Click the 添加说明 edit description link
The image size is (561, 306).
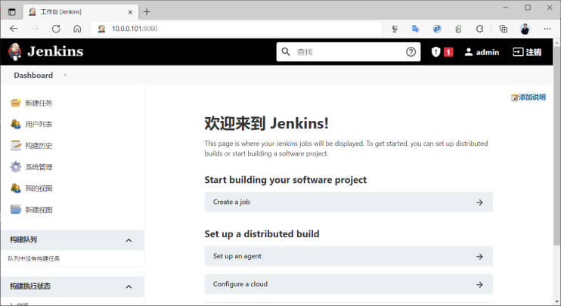pyautogui.click(x=528, y=97)
